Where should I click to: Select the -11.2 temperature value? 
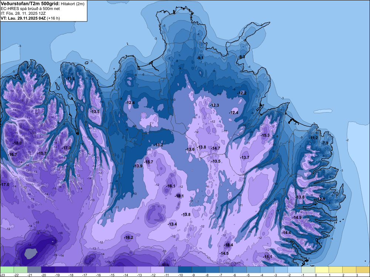[x=314, y=138]
